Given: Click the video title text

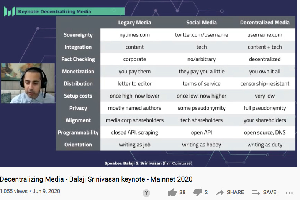Looking at the screenshot, I should [x=96, y=179].
